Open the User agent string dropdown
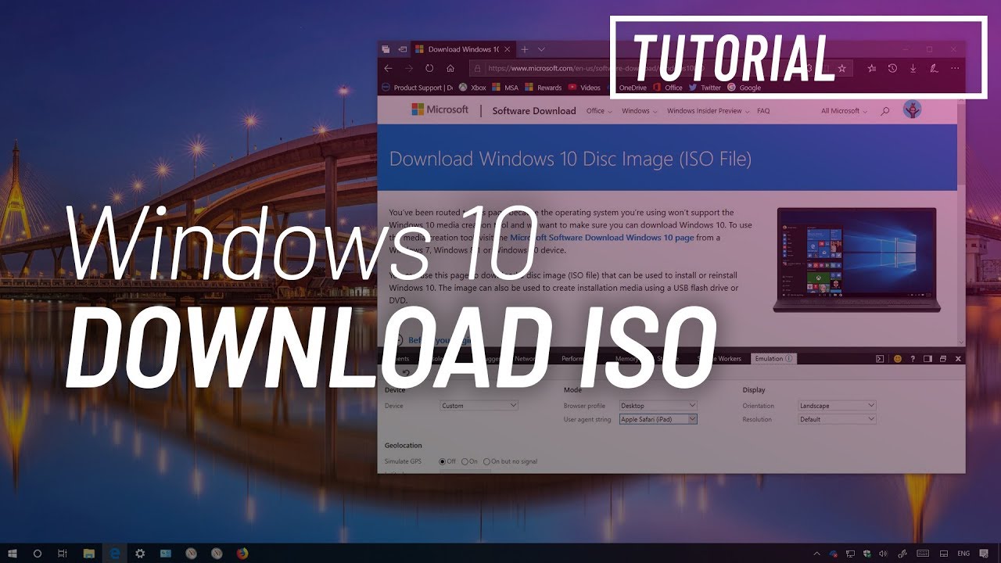Viewport: 1001px width, 563px height. pos(658,419)
